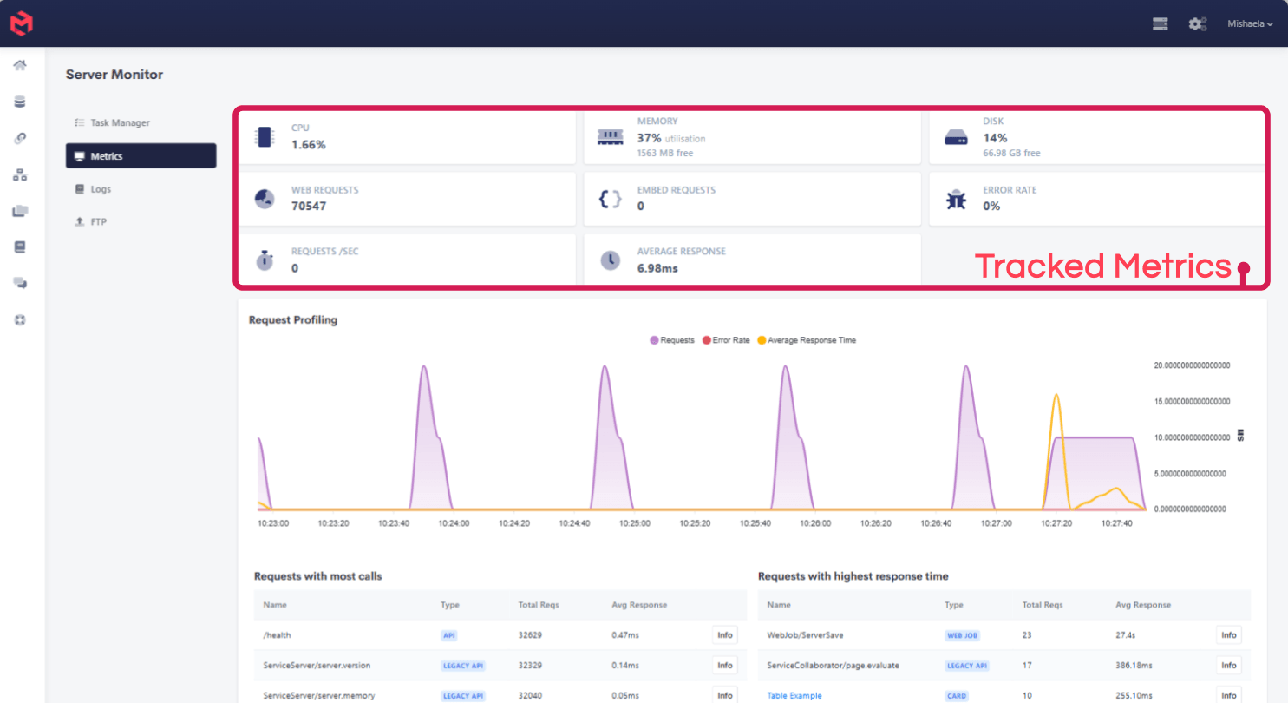Click the Average Response clock icon
1288x703 pixels.
(x=611, y=260)
